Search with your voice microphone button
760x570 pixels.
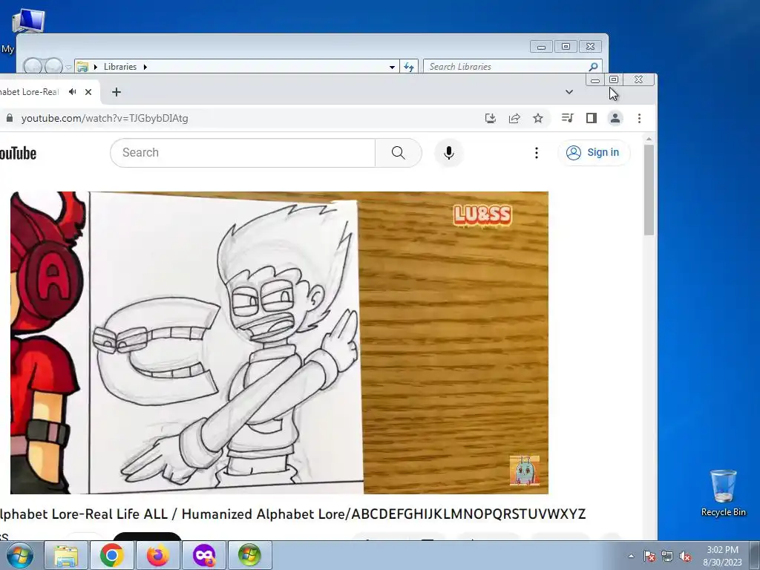click(x=449, y=153)
